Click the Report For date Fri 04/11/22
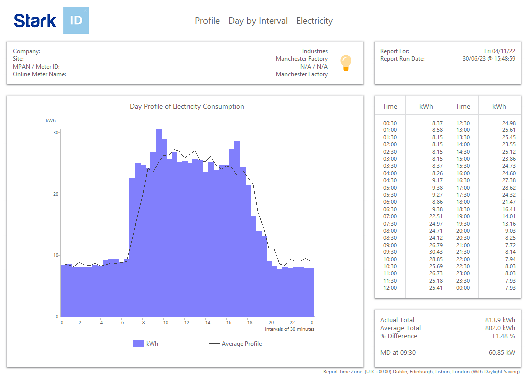 pos(499,51)
